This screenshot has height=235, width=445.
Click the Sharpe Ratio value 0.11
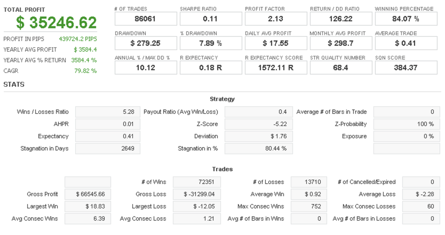click(211, 19)
